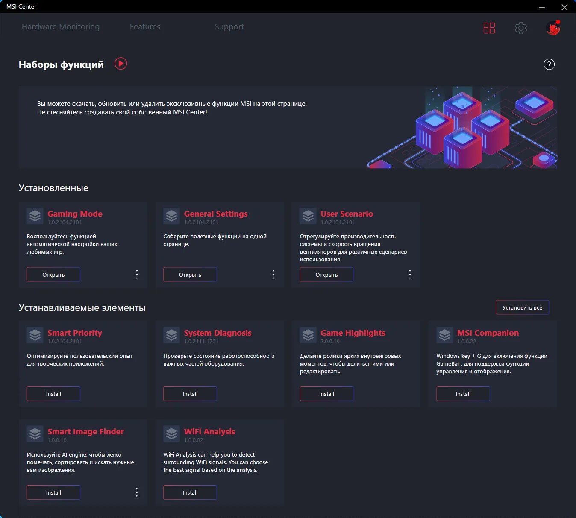This screenshot has width=576, height=518.
Task: Click the Gaming Mode layers icon
Action: 35,216
